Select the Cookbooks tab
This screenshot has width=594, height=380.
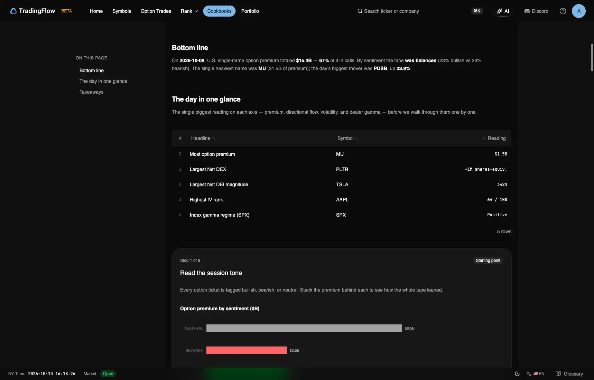pos(219,11)
